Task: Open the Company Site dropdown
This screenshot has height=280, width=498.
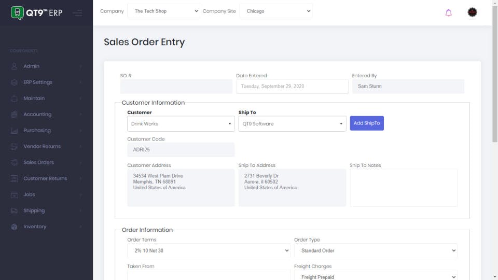Action: [275, 11]
